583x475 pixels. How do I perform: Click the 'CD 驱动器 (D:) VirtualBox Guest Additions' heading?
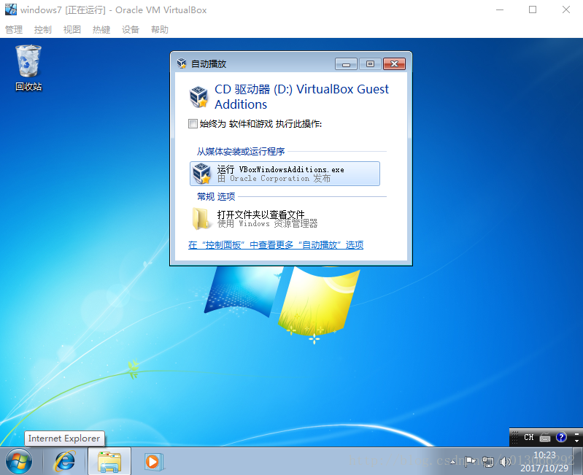point(301,96)
